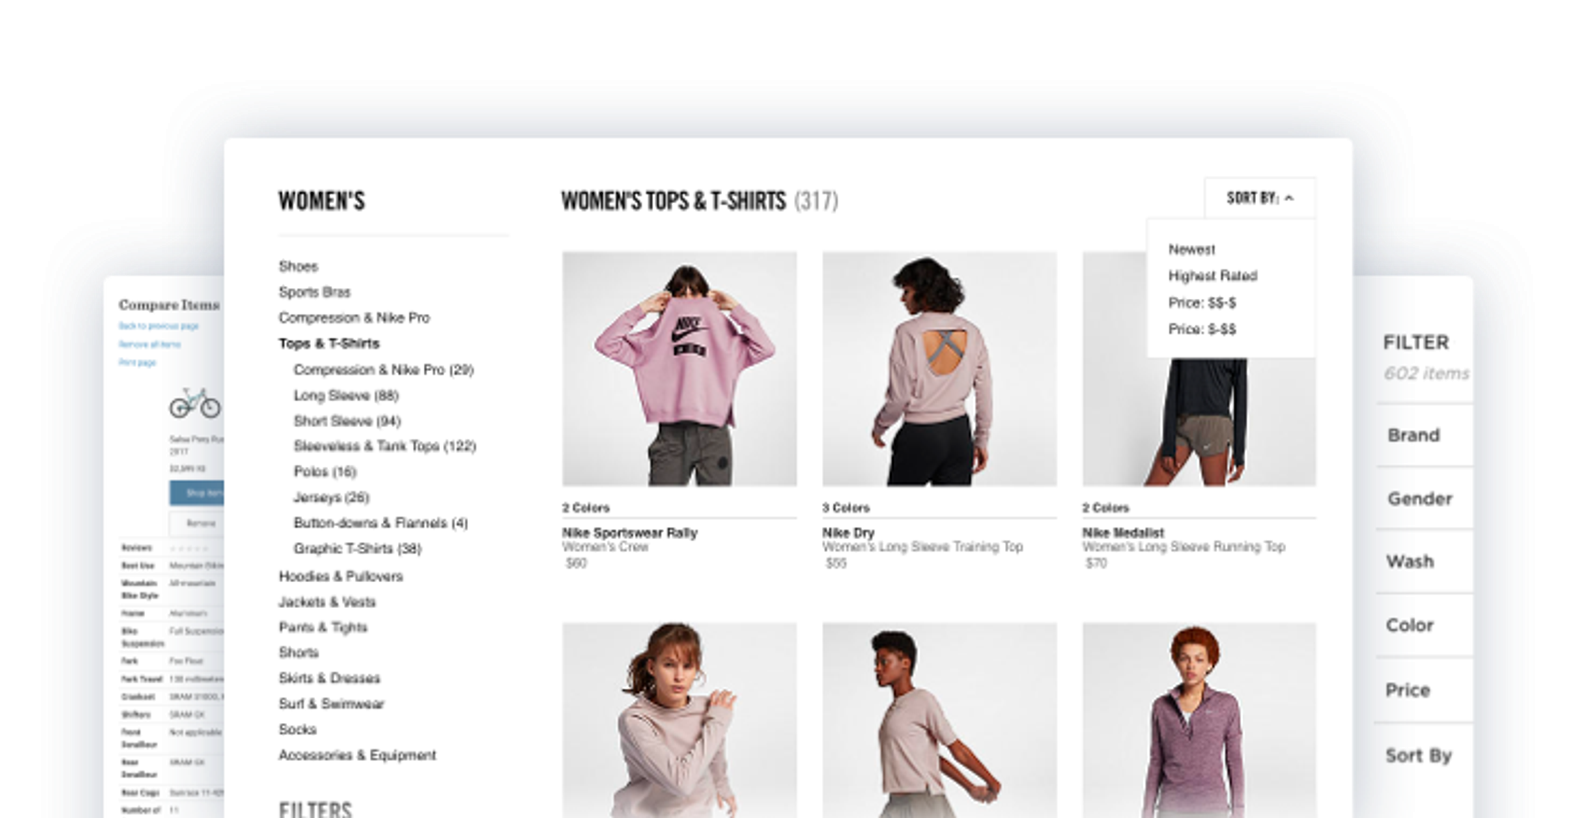Filter by Button-downs & Flannels (4)
Screen dimensions: 1576x818
click(x=380, y=523)
